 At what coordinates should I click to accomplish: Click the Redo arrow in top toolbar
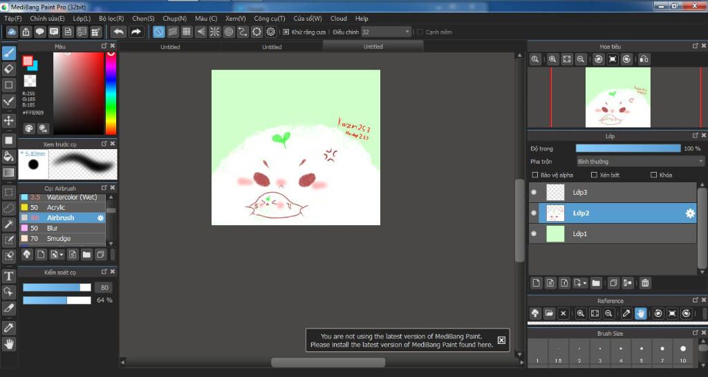click(136, 32)
